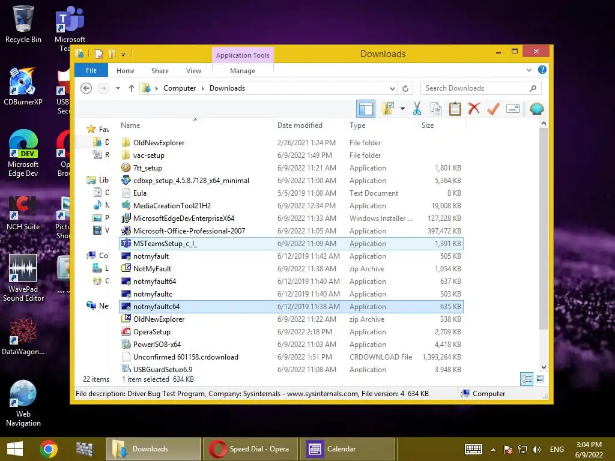Click the Paste clipboard toolbar icon
The height and width of the screenshot is (461, 615).
click(x=455, y=109)
